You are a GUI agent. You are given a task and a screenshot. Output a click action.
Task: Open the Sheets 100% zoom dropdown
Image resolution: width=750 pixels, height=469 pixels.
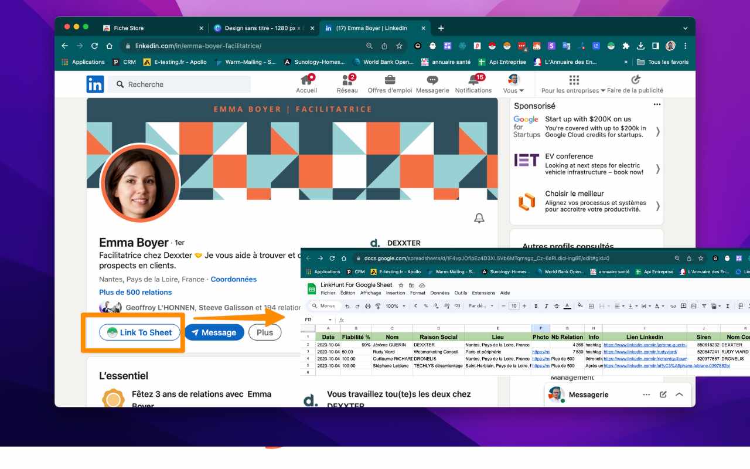[396, 306]
